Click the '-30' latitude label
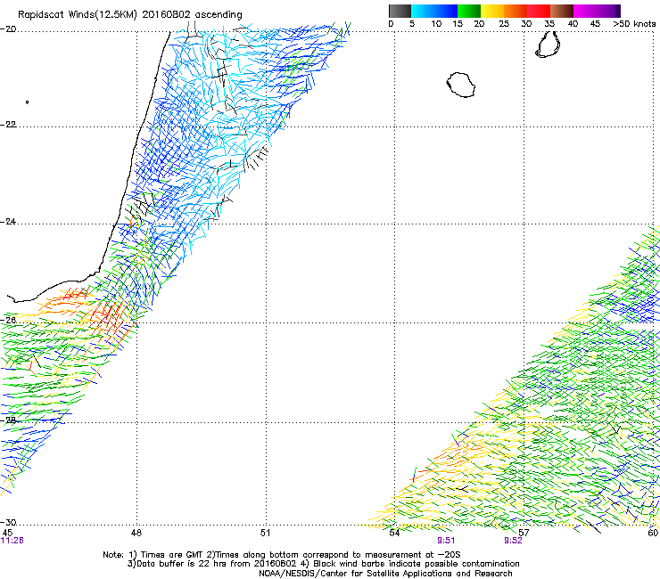The height and width of the screenshot is (579, 660). point(8,522)
